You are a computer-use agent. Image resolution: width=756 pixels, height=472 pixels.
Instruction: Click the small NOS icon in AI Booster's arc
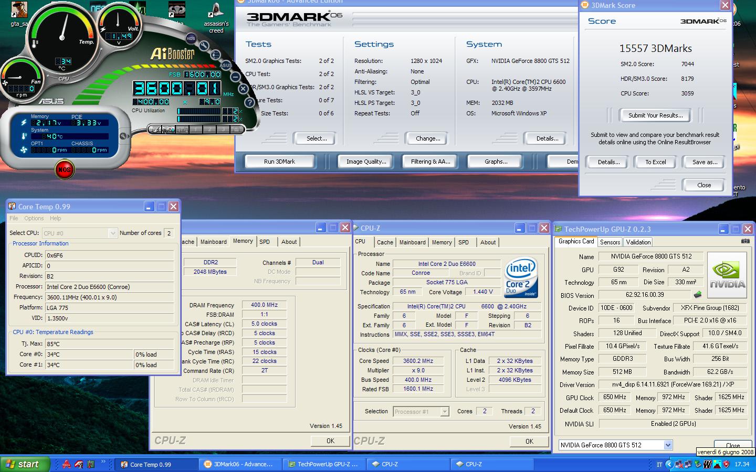pos(191,39)
